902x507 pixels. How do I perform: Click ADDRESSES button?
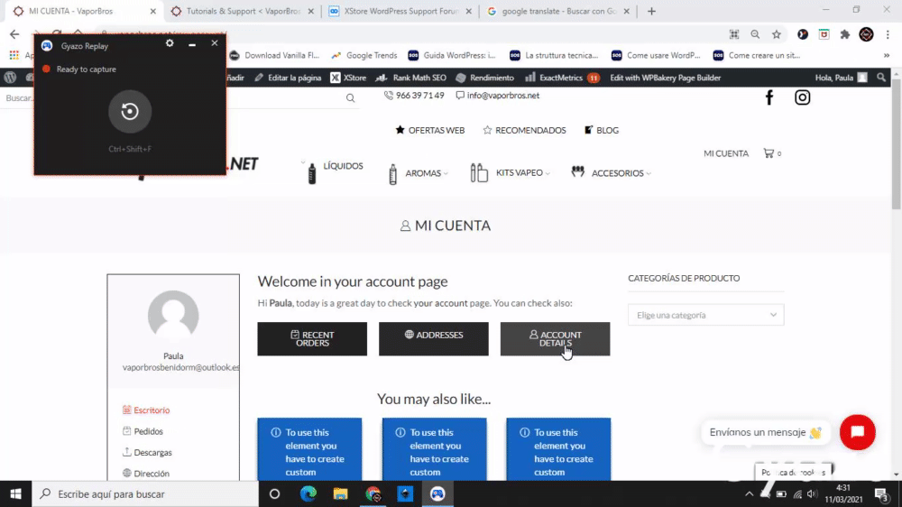pyautogui.click(x=434, y=339)
